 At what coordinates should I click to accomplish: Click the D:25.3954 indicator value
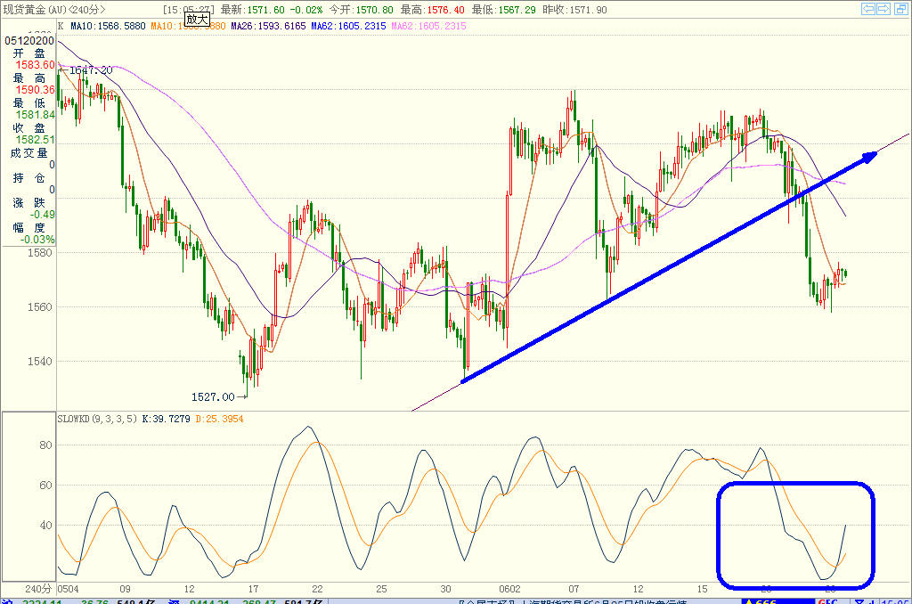click(x=219, y=419)
